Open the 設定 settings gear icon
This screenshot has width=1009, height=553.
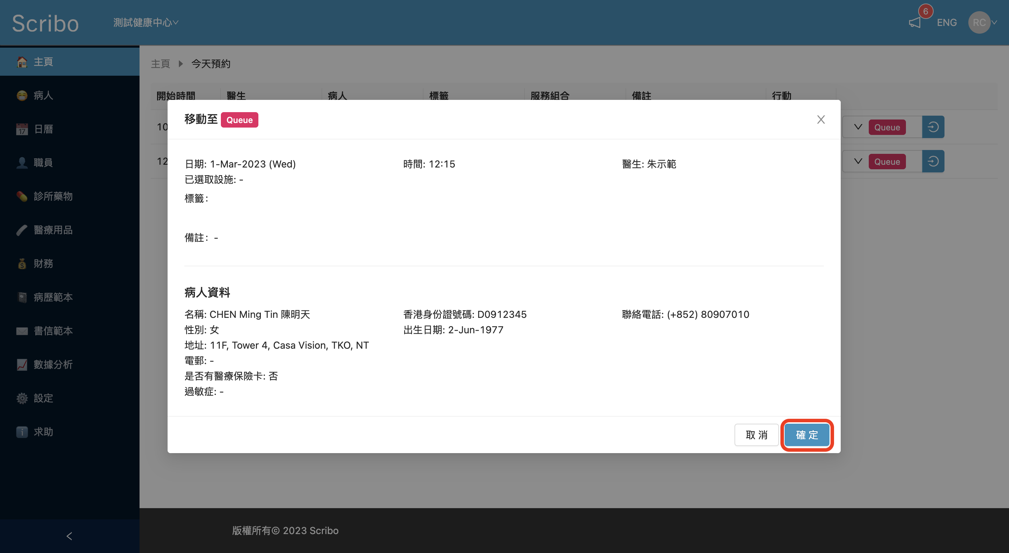click(x=22, y=398)
